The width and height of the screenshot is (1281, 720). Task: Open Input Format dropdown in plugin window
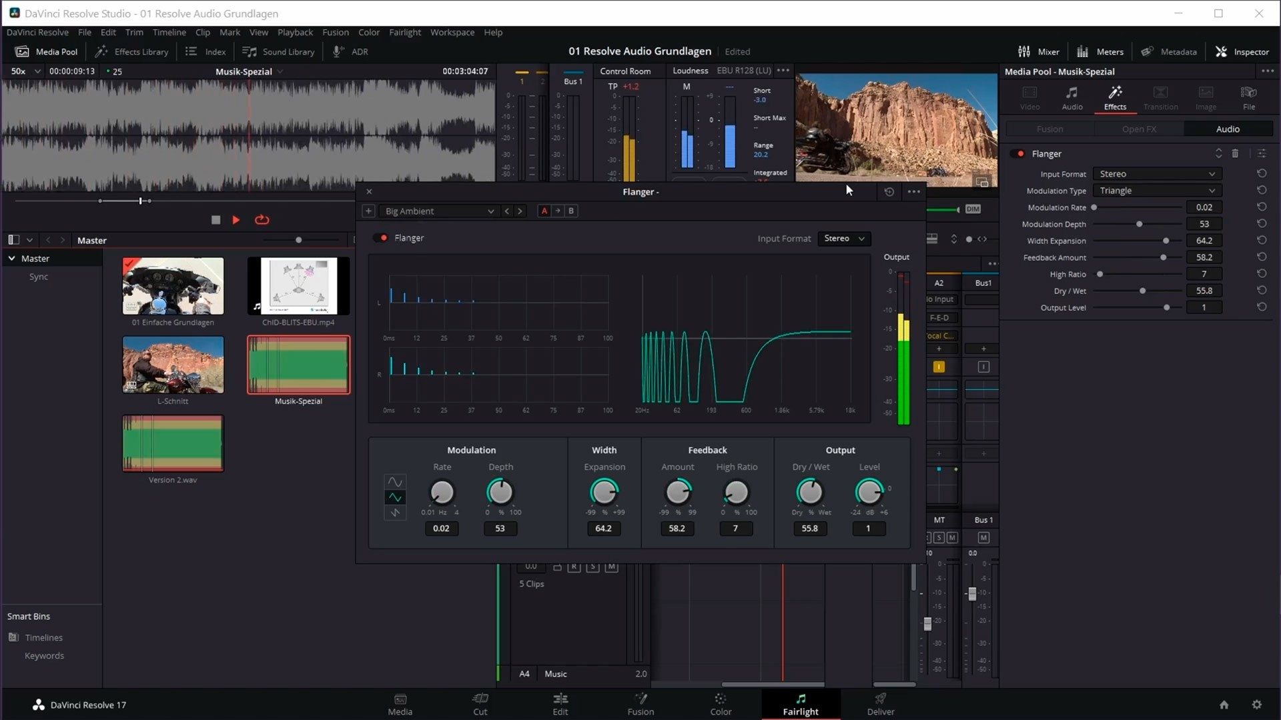(x=844, y=238)
